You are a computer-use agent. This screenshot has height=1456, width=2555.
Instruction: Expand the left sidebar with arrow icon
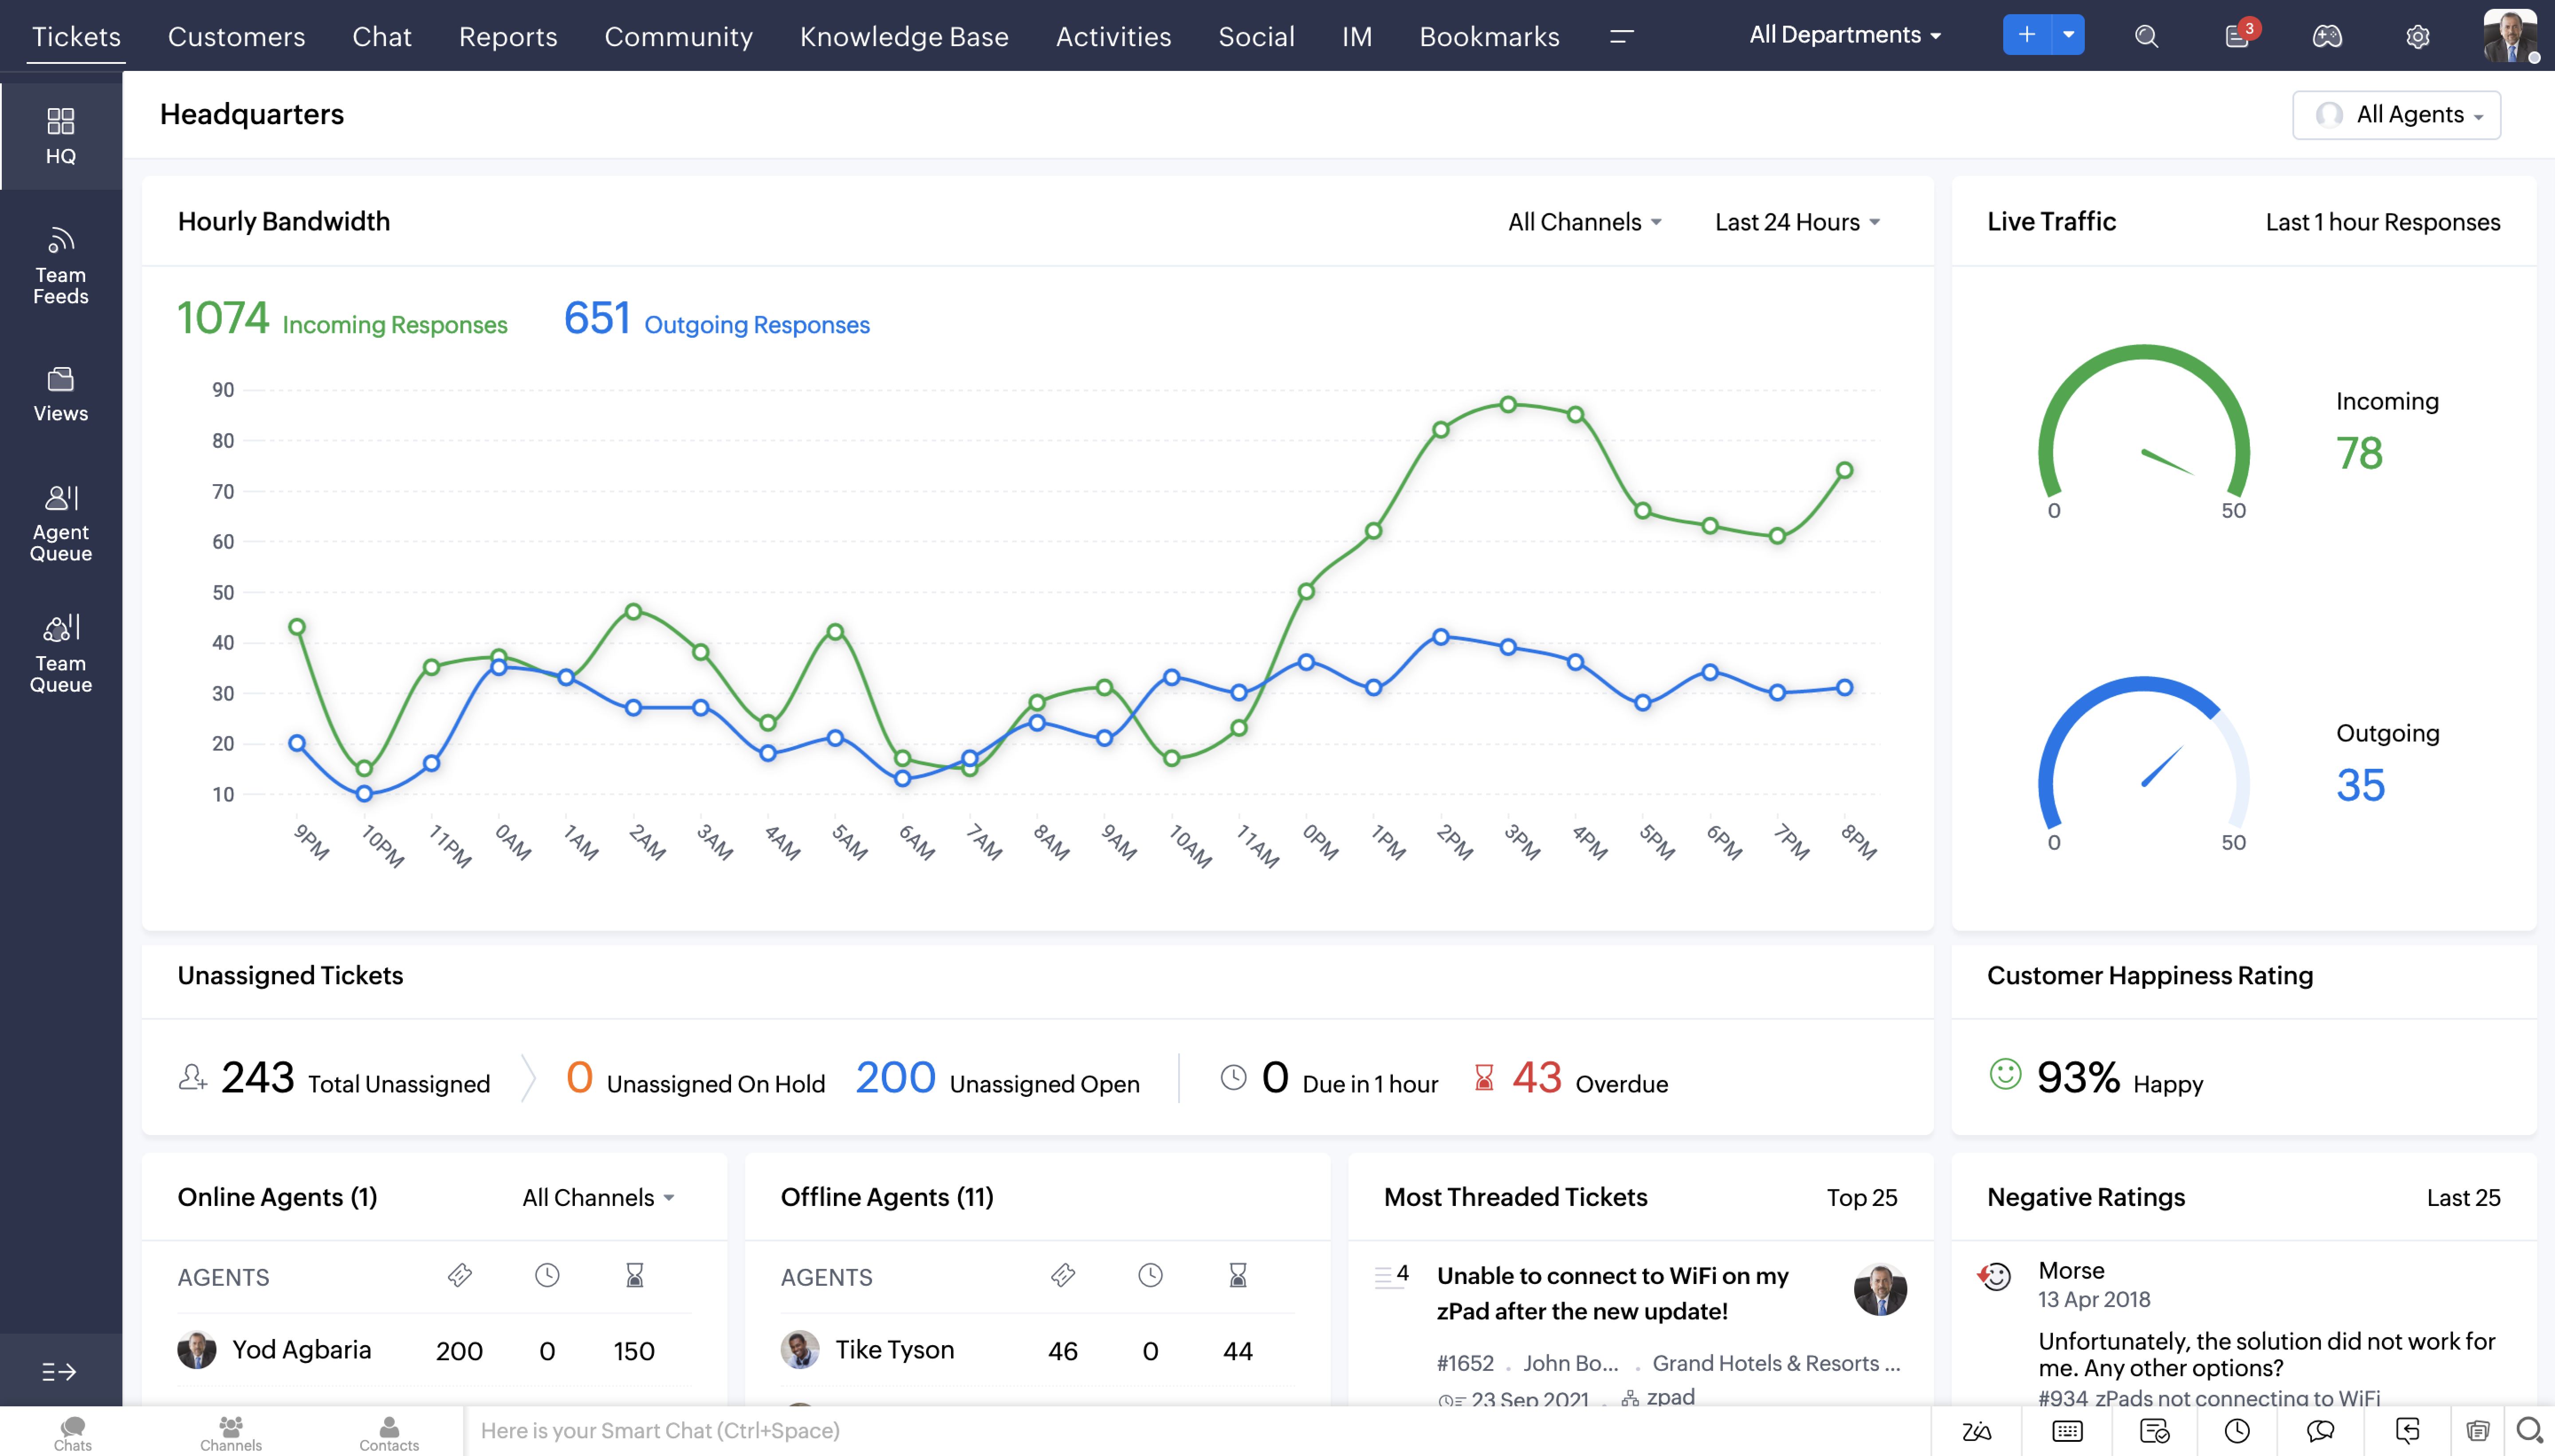59,1372
